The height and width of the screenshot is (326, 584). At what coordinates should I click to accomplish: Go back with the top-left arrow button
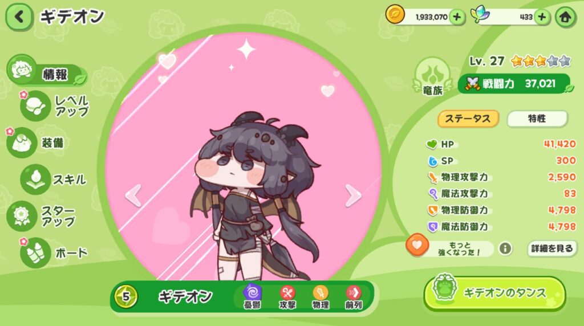(x=19, y=17)
